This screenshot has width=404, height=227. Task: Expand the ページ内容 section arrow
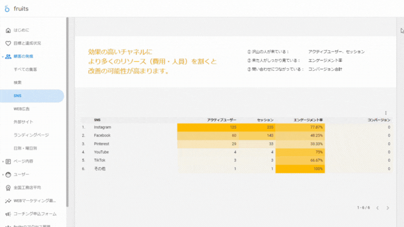click(x=3, y=162)
